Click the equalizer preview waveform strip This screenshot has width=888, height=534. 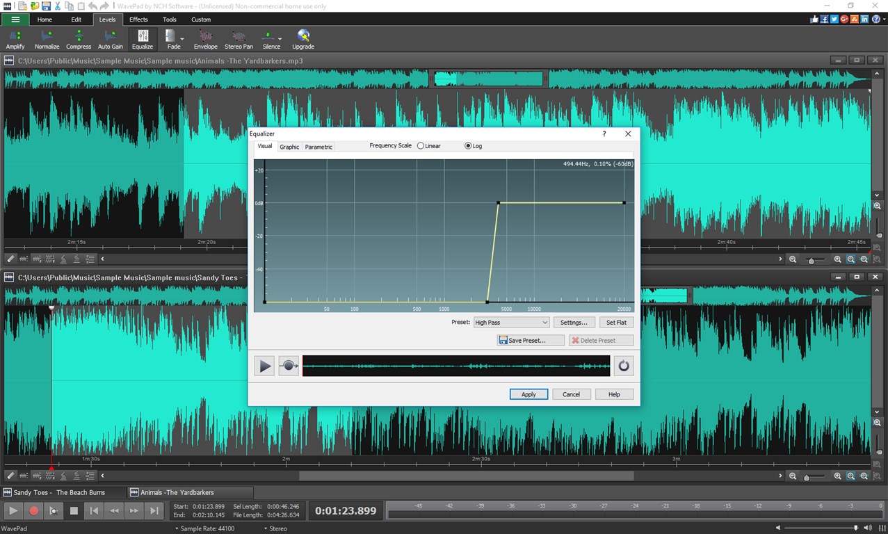[x=456, y=366]
